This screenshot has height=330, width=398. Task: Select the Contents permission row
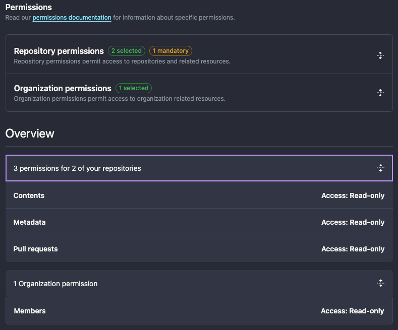29,195
